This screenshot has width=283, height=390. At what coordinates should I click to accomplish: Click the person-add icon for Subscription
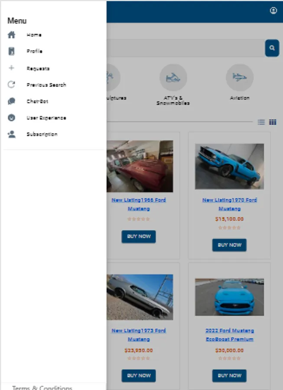tap(11, 134)
